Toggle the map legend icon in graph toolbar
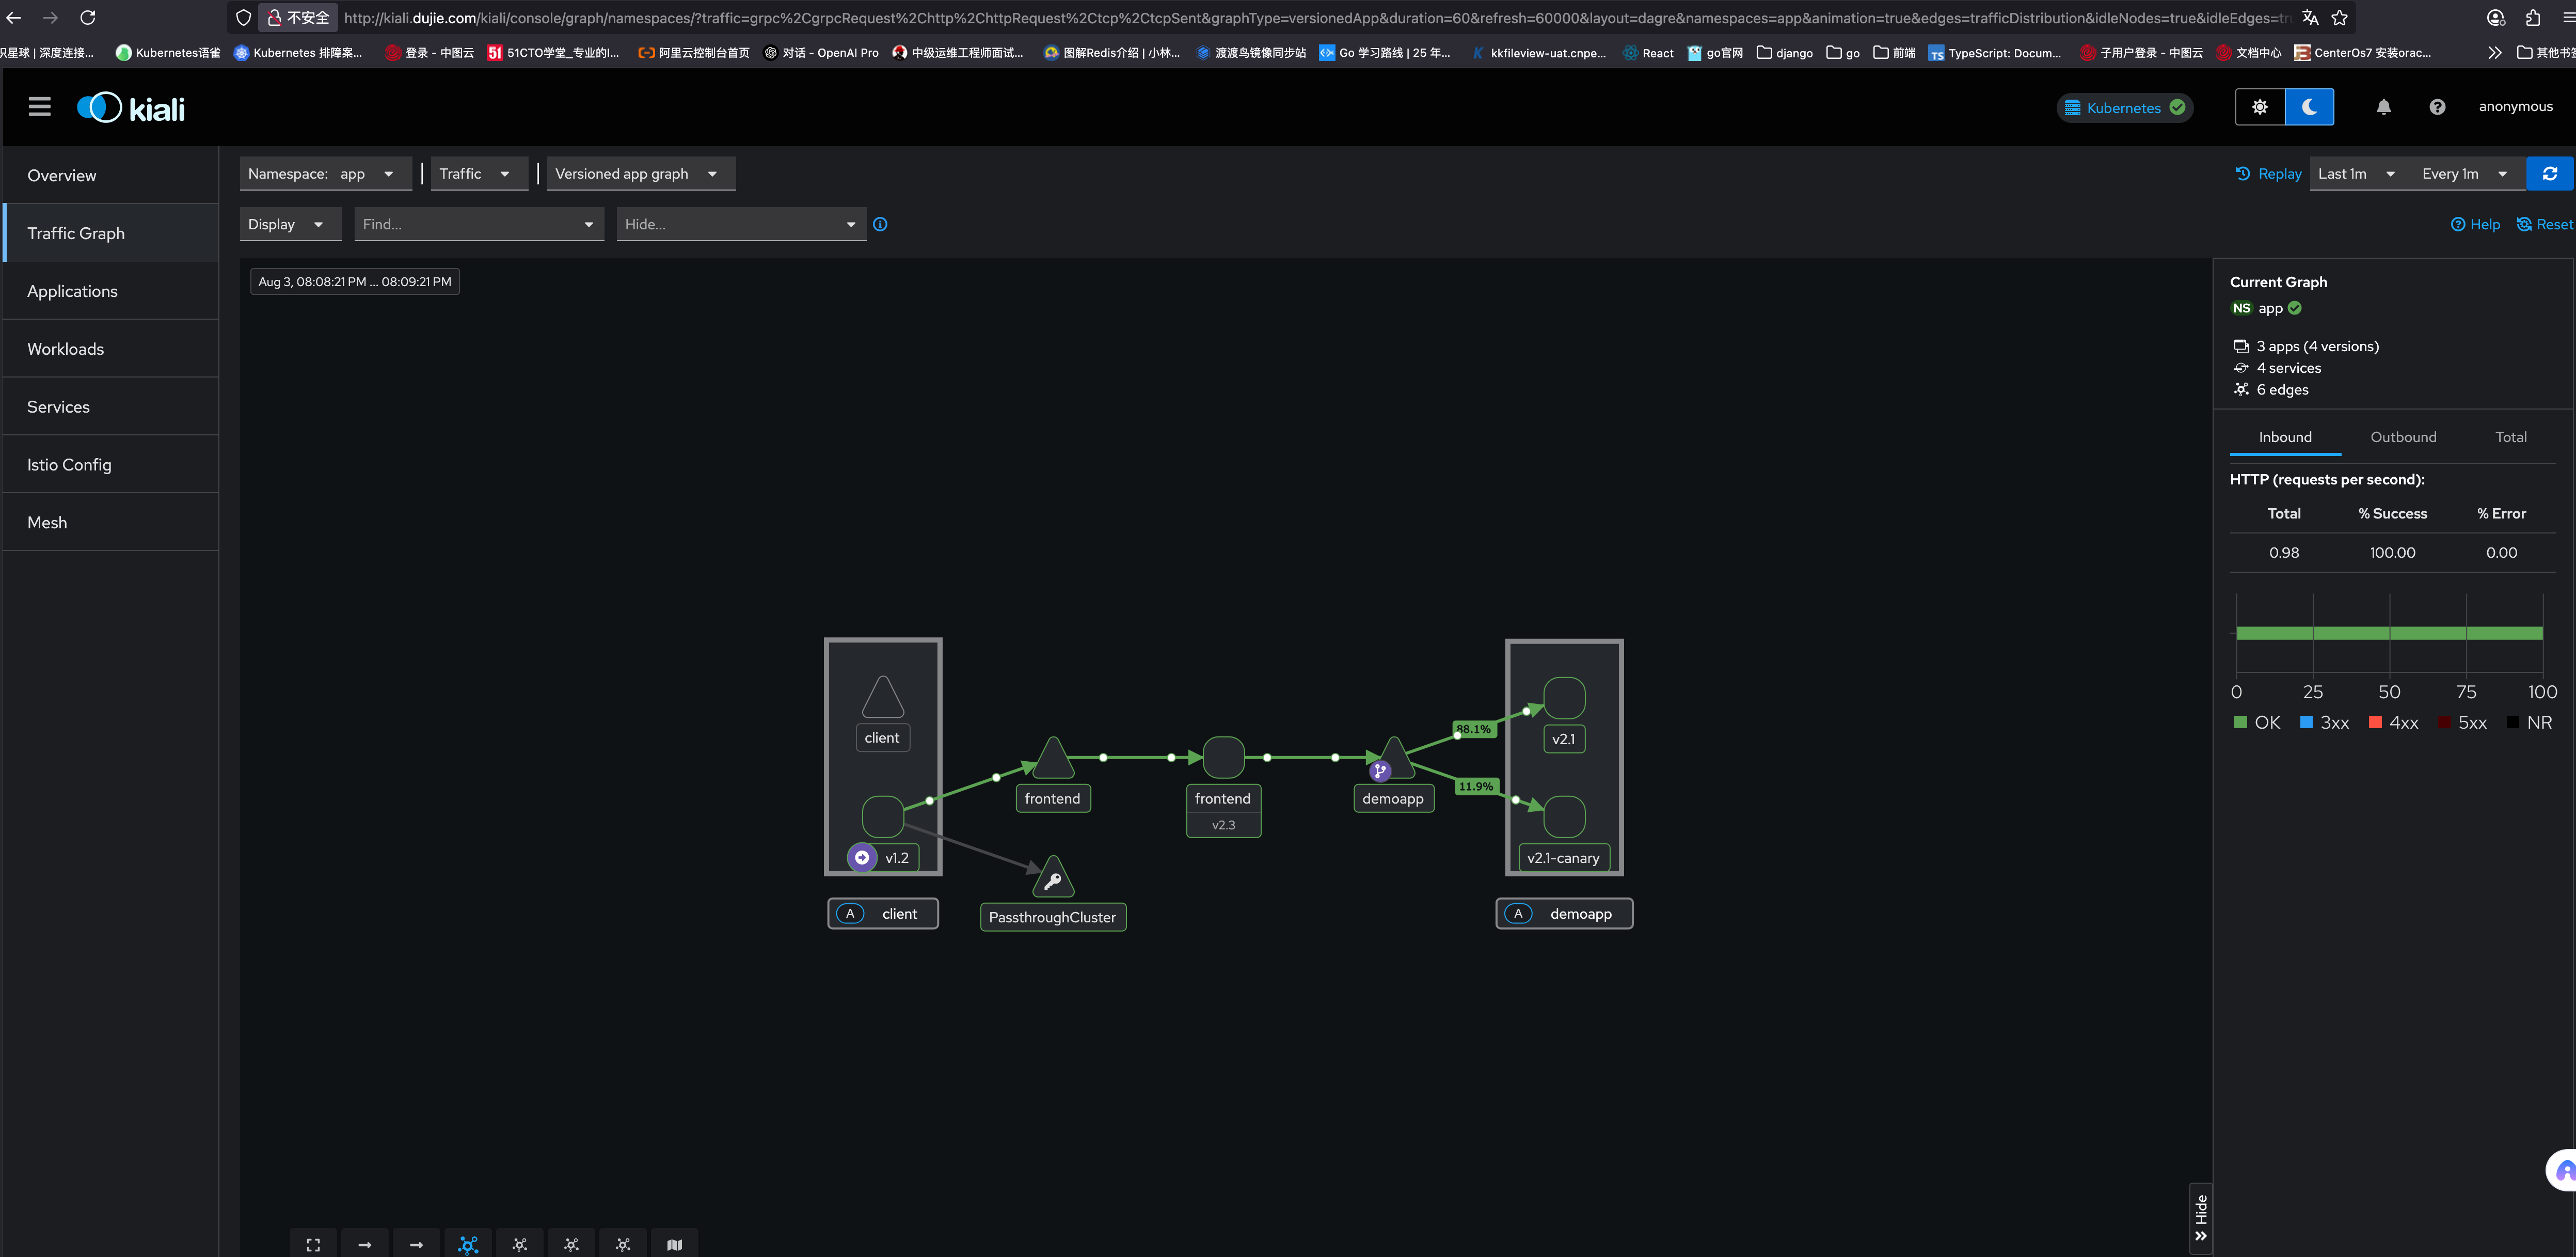 click(x=675, y=1244)
